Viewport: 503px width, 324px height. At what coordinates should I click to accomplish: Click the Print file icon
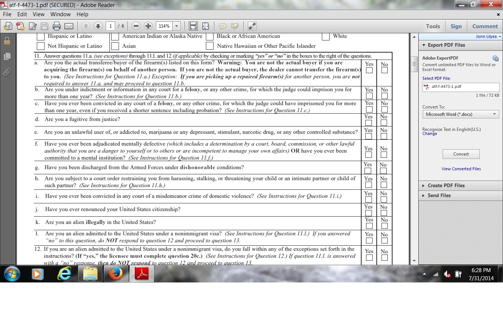click(57, 26)
